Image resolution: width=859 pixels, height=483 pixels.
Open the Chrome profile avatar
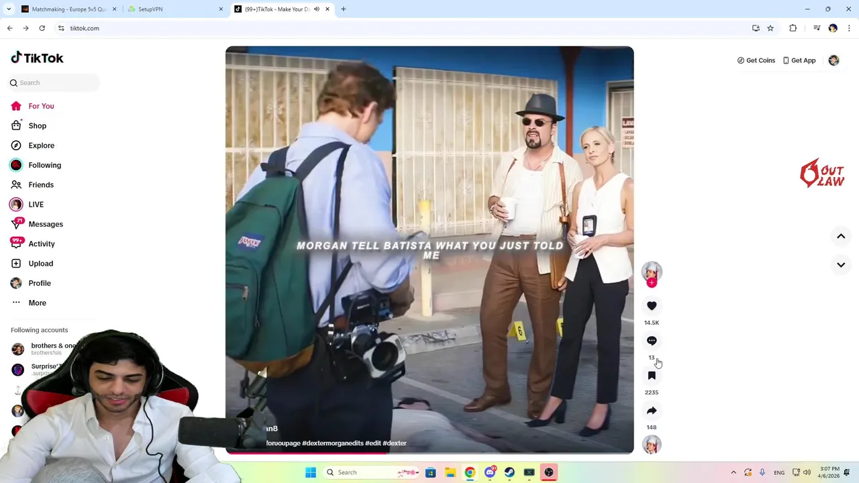point(833,28)
